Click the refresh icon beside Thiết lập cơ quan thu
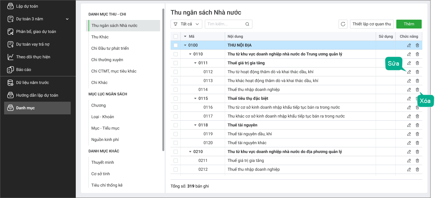Viewport: 435px width, 198px height. [x=343, y=24]
